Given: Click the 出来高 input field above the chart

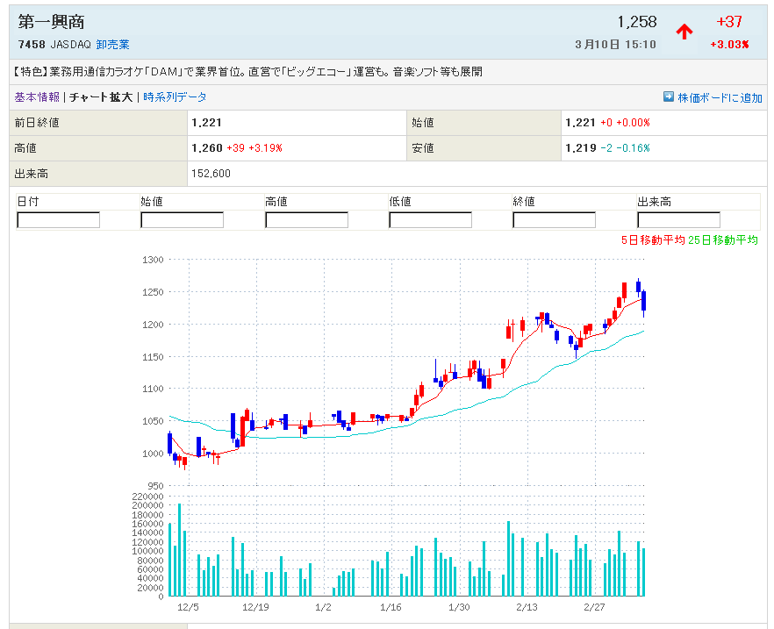Looking at the screenshot, I should point(678,220).
